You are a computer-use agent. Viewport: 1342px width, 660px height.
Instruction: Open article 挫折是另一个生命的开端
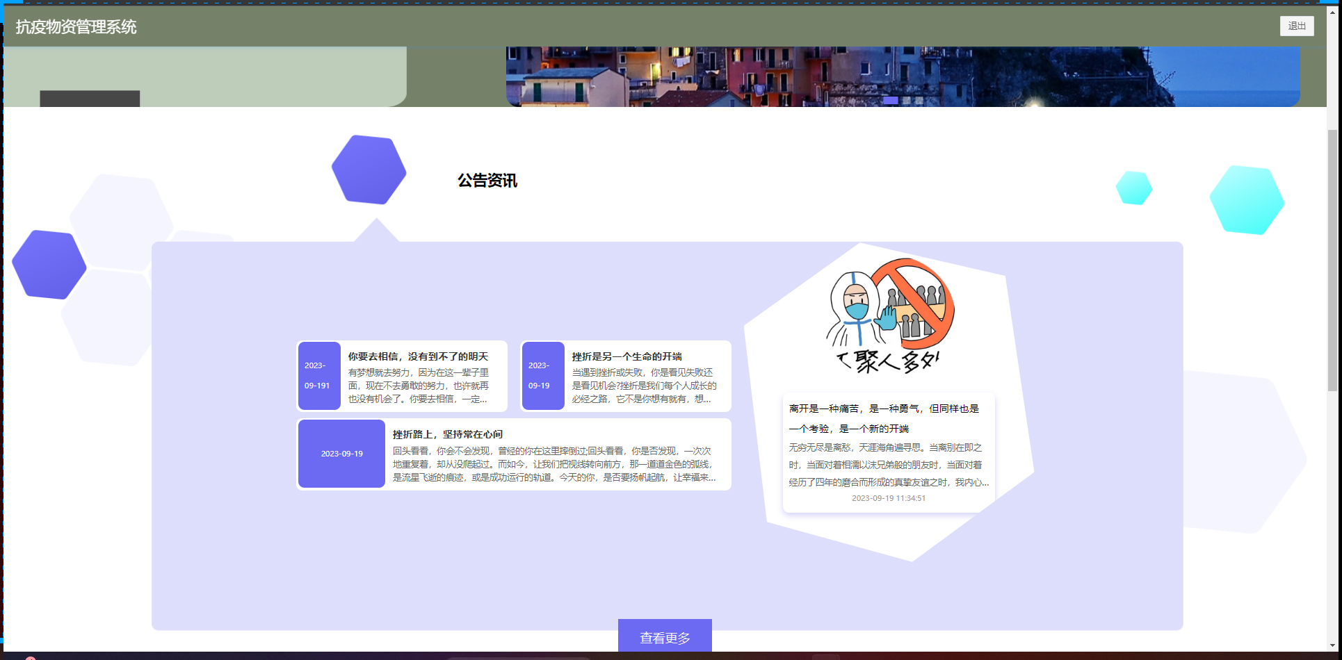pos(626,356)
